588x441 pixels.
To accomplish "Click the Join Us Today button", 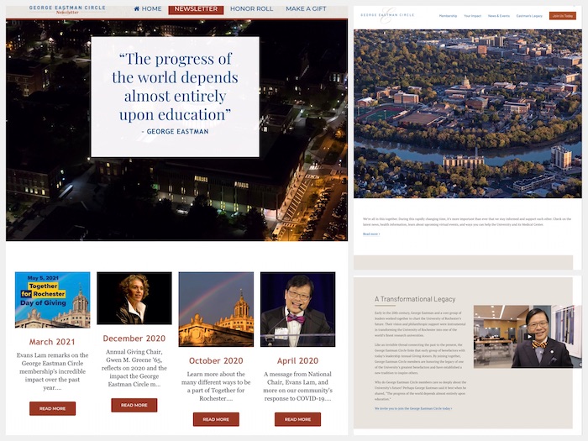I will point(563,16).
